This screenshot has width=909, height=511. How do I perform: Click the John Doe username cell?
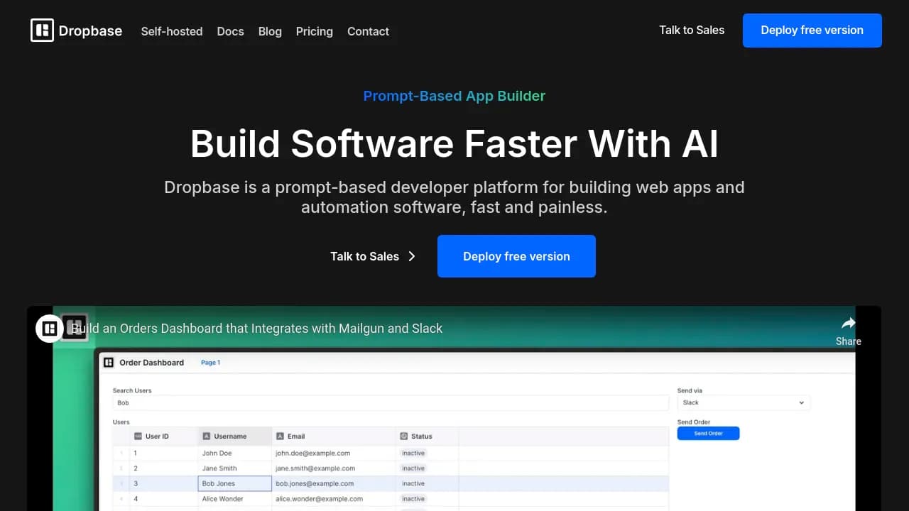point(234,453)
